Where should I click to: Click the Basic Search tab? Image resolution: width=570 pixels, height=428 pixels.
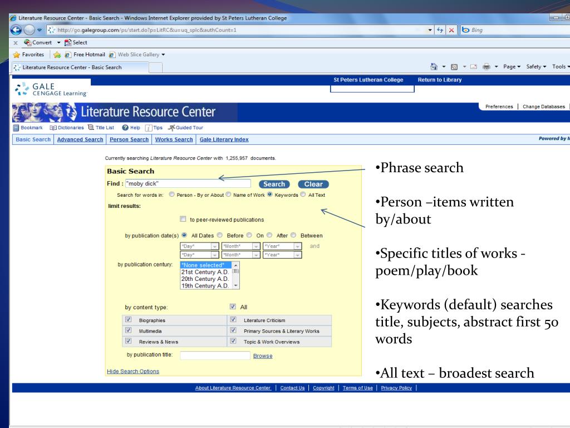click(33, 139)
